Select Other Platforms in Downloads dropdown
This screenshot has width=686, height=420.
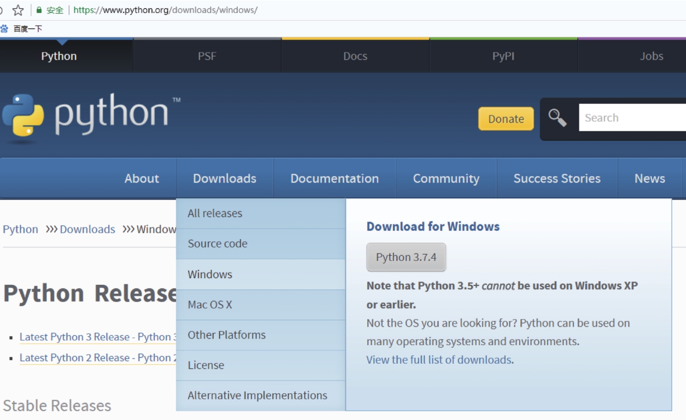click(261, 335)
